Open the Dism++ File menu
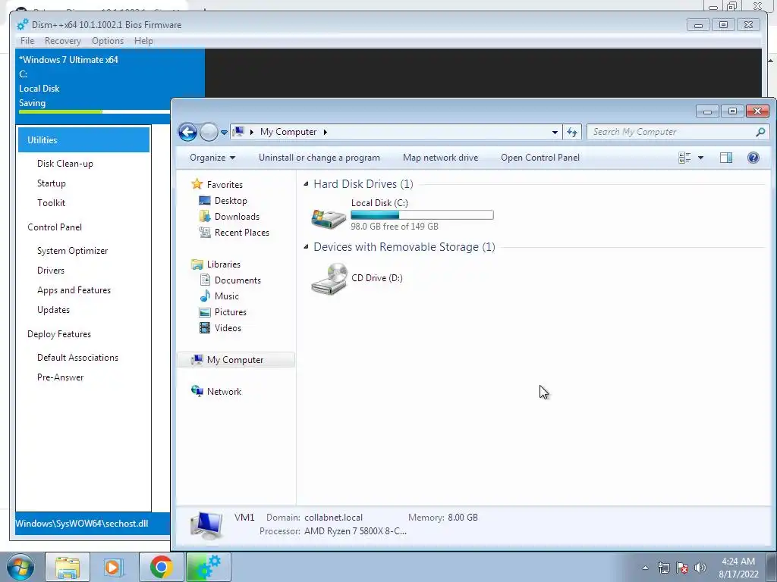Image resolution: width=777 pixels, height=582 pixels. tap(27, 41)
